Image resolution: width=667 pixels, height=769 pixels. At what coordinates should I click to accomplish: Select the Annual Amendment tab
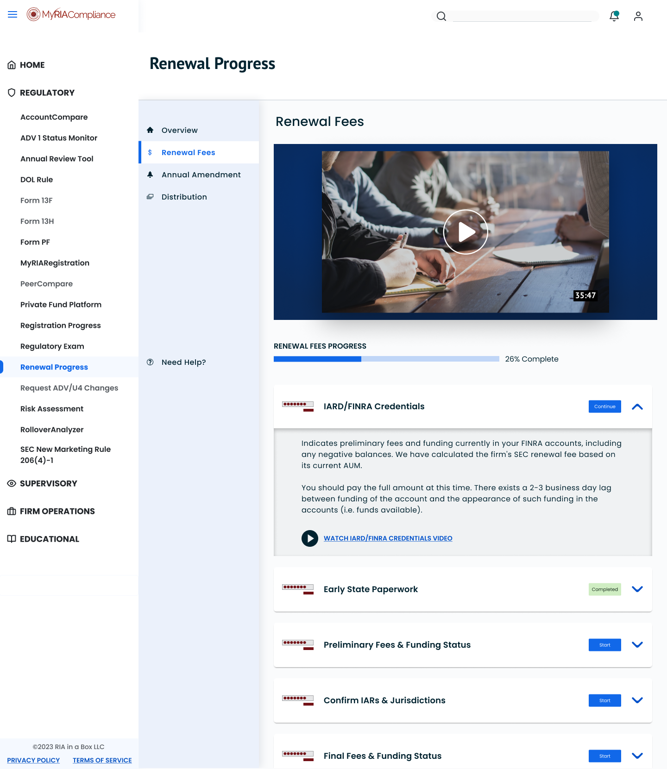coord(200,175)
